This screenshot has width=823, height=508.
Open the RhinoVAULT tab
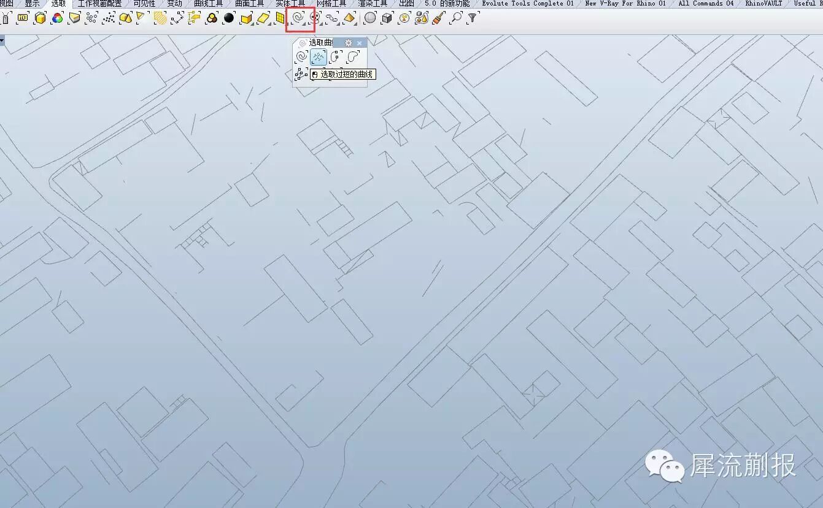(763, 4)
